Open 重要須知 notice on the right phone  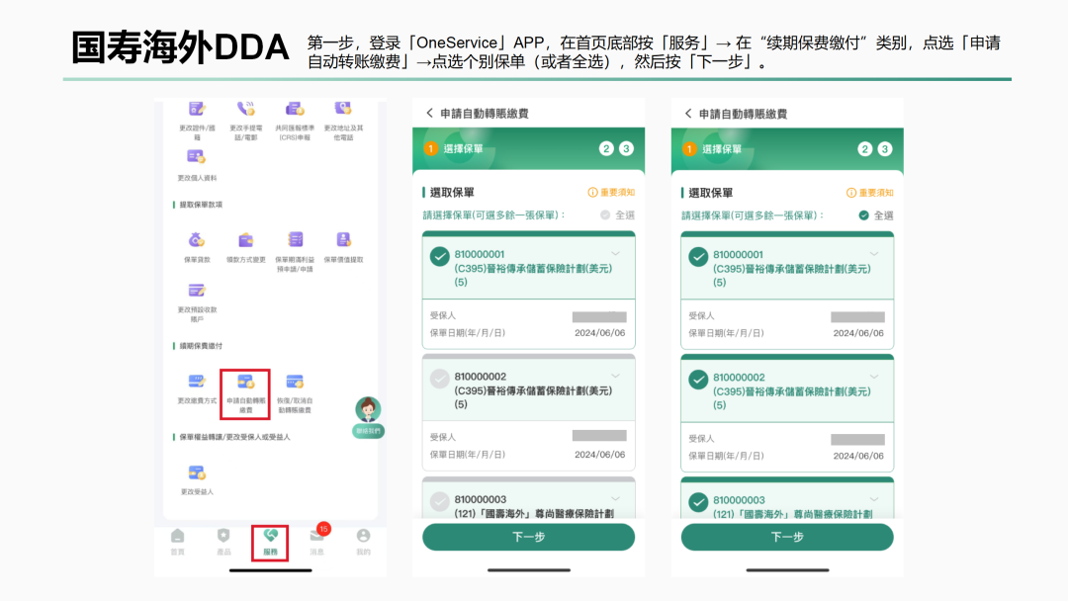pos(870,193)
